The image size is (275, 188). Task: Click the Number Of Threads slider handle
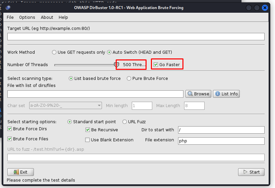coord(116,65)
